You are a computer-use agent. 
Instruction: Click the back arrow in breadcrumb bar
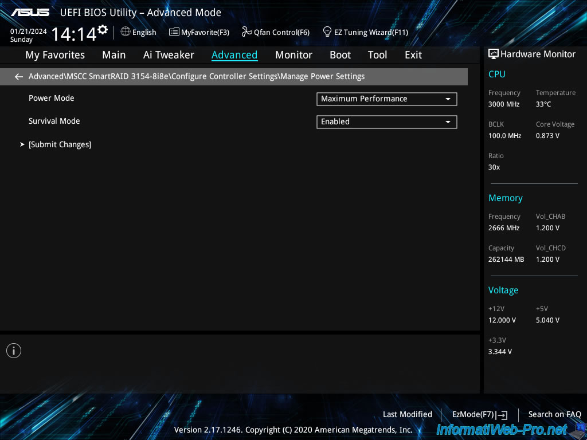[19, 77]
